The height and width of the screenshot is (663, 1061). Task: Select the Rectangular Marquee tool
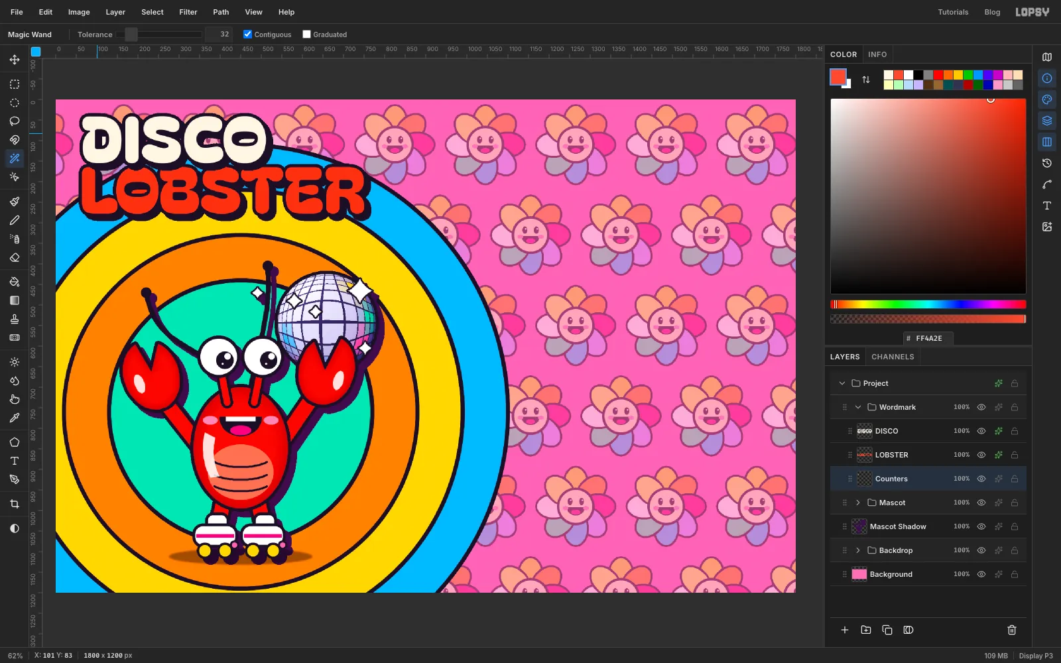(15, 84)
